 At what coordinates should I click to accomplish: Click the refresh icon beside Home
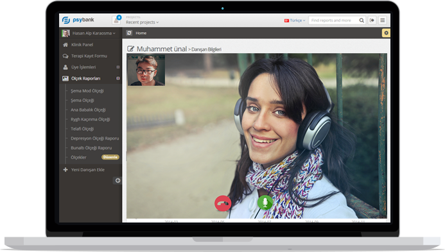coord(129,33)
